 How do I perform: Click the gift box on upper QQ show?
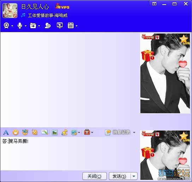click(147, 55)
